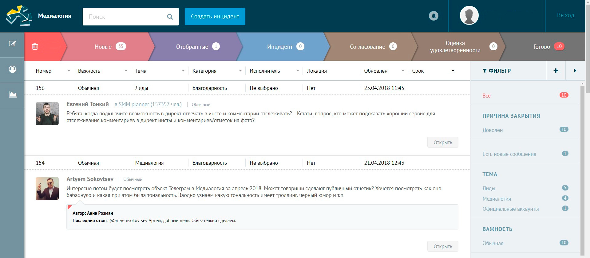Open incident 156 with Открыть button
This screenshot has height=258, width=590.
click(x=443, y=142)
